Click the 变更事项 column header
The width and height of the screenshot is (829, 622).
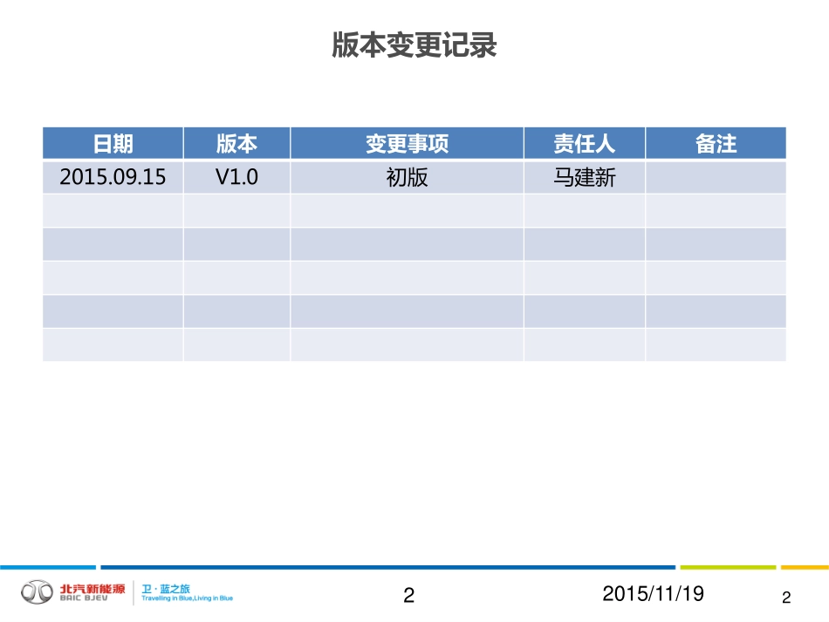(408, 143)
